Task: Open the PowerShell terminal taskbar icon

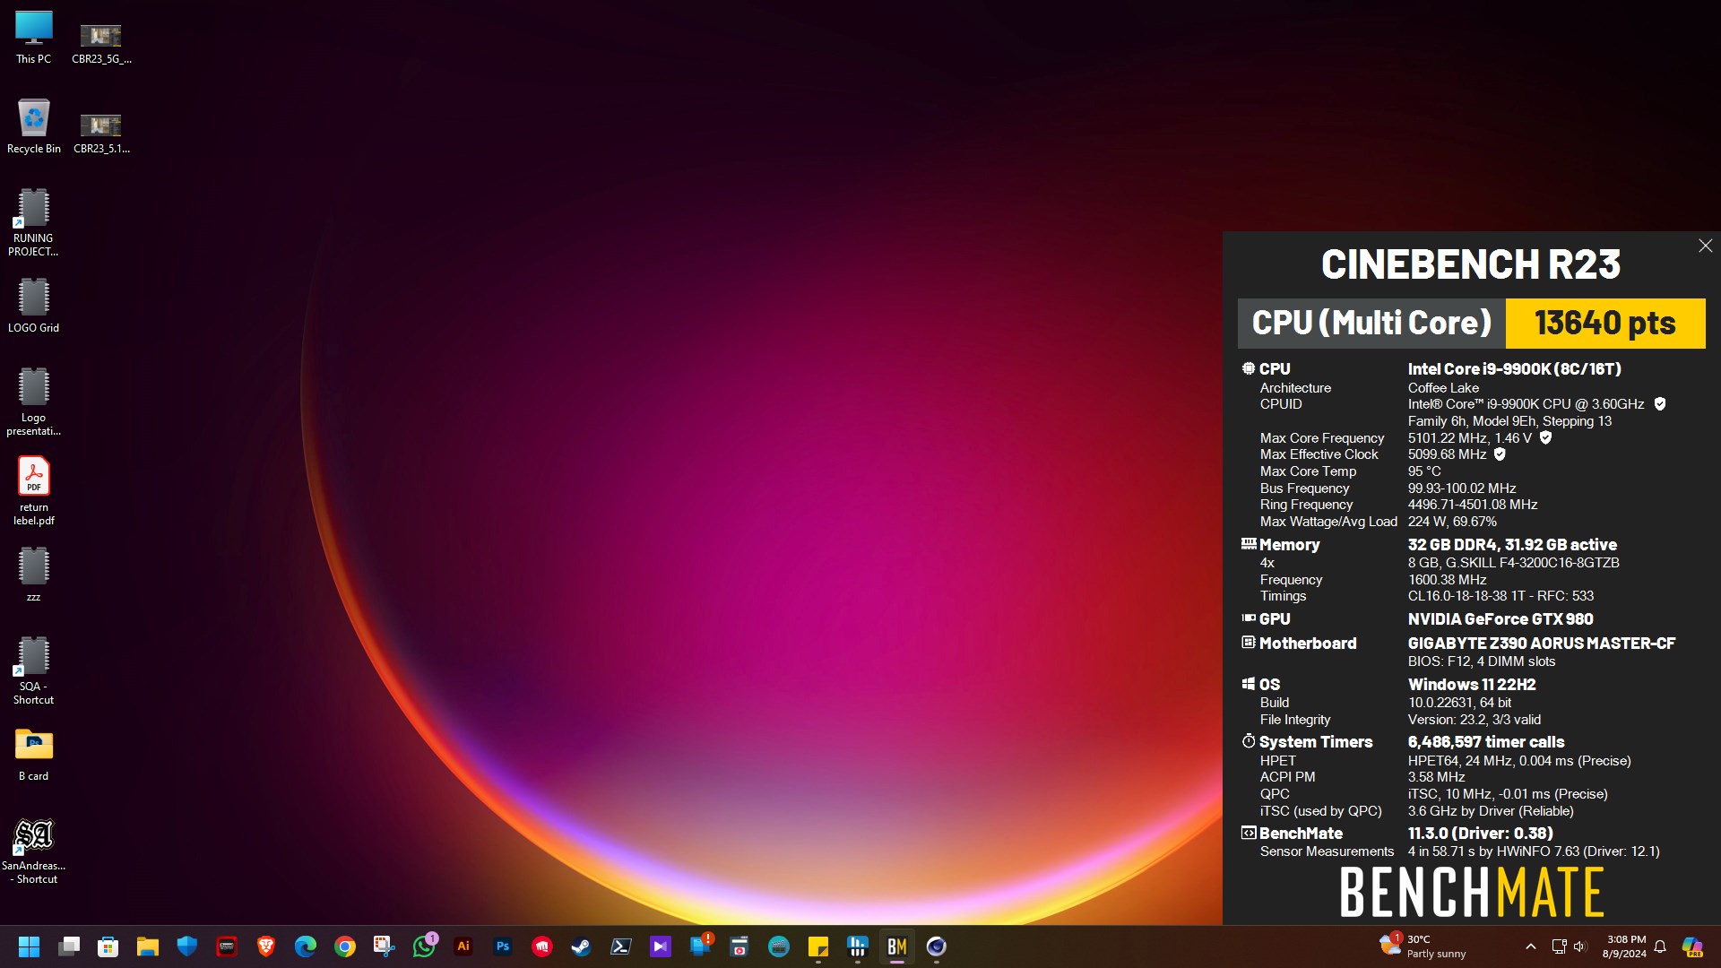Action: (621, 946)
